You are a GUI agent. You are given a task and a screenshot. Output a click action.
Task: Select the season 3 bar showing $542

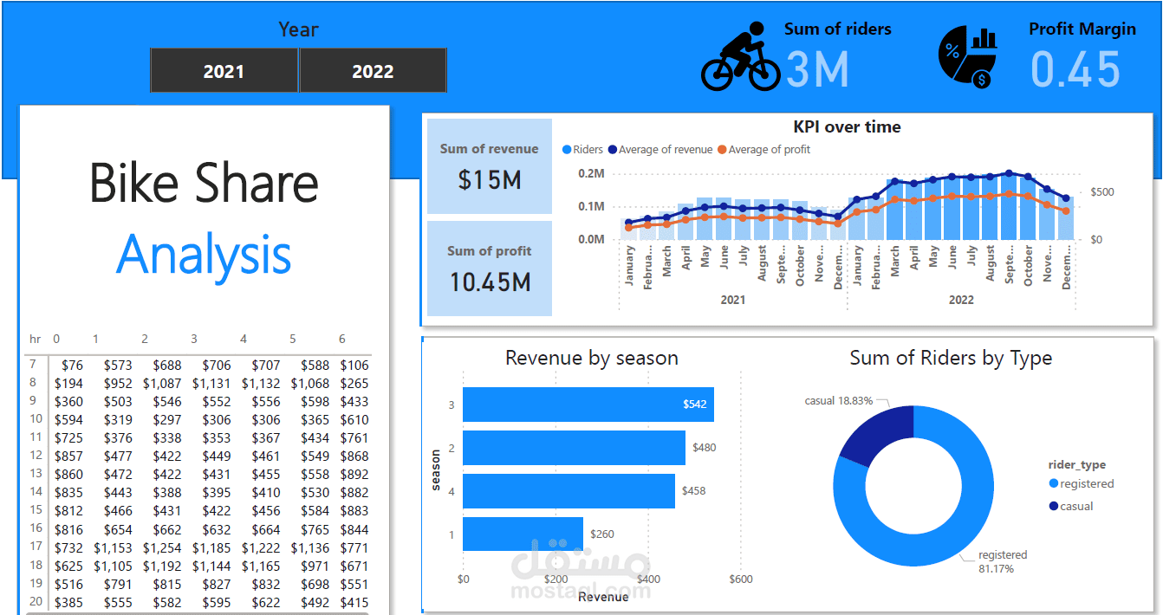tap(589, 405)
